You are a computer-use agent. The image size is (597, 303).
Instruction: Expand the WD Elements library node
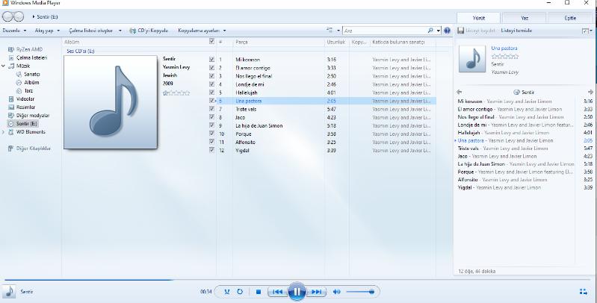point(4,131)
